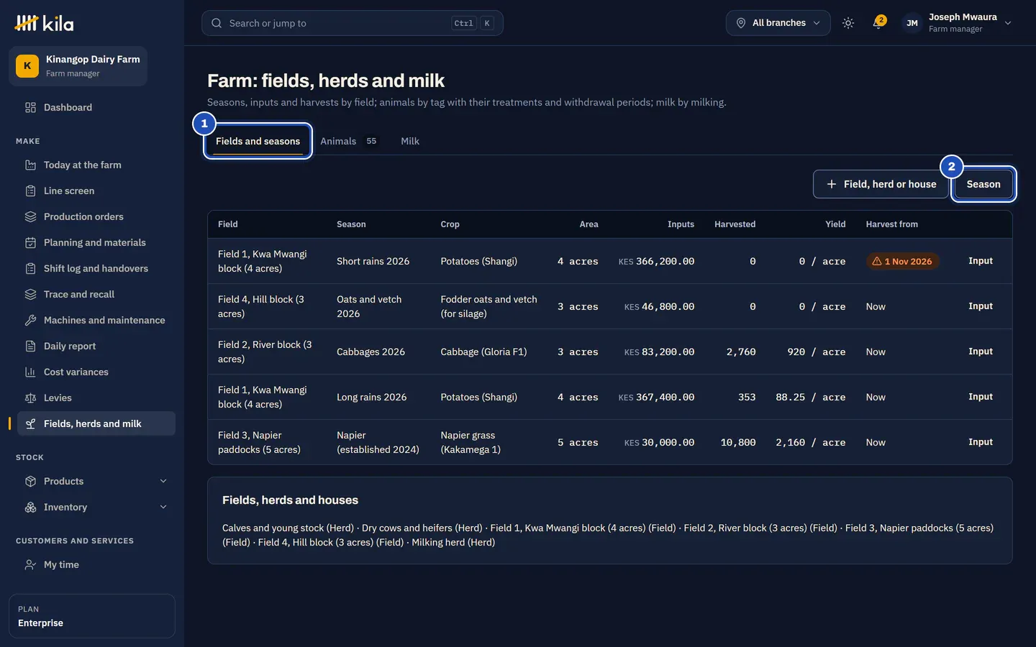1036x647 pixels.
Task: Toggle the light/dark theme sun icon
Action: click(x=848, y=23)
